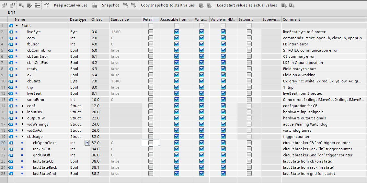The image size is (367, 183).
Task: Expand the conf struct row
Action: tap(23, 106)
